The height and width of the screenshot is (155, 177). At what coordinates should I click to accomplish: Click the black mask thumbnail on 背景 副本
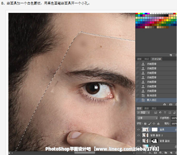[x=154, y=141]
